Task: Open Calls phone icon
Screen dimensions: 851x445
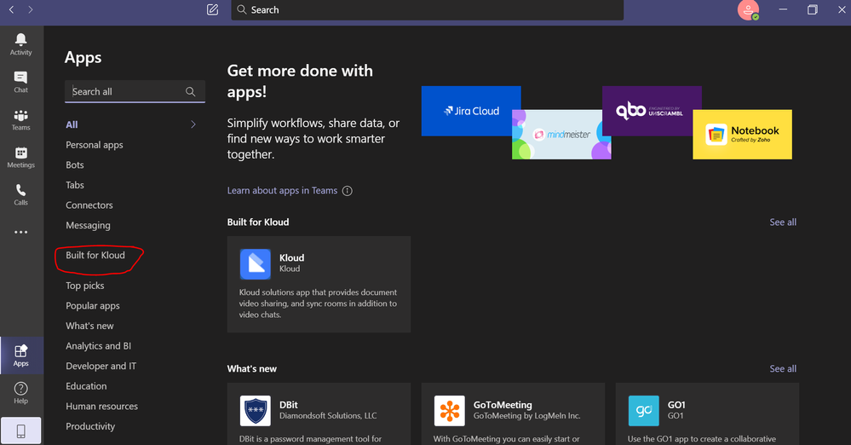Action: coord(20,190)
